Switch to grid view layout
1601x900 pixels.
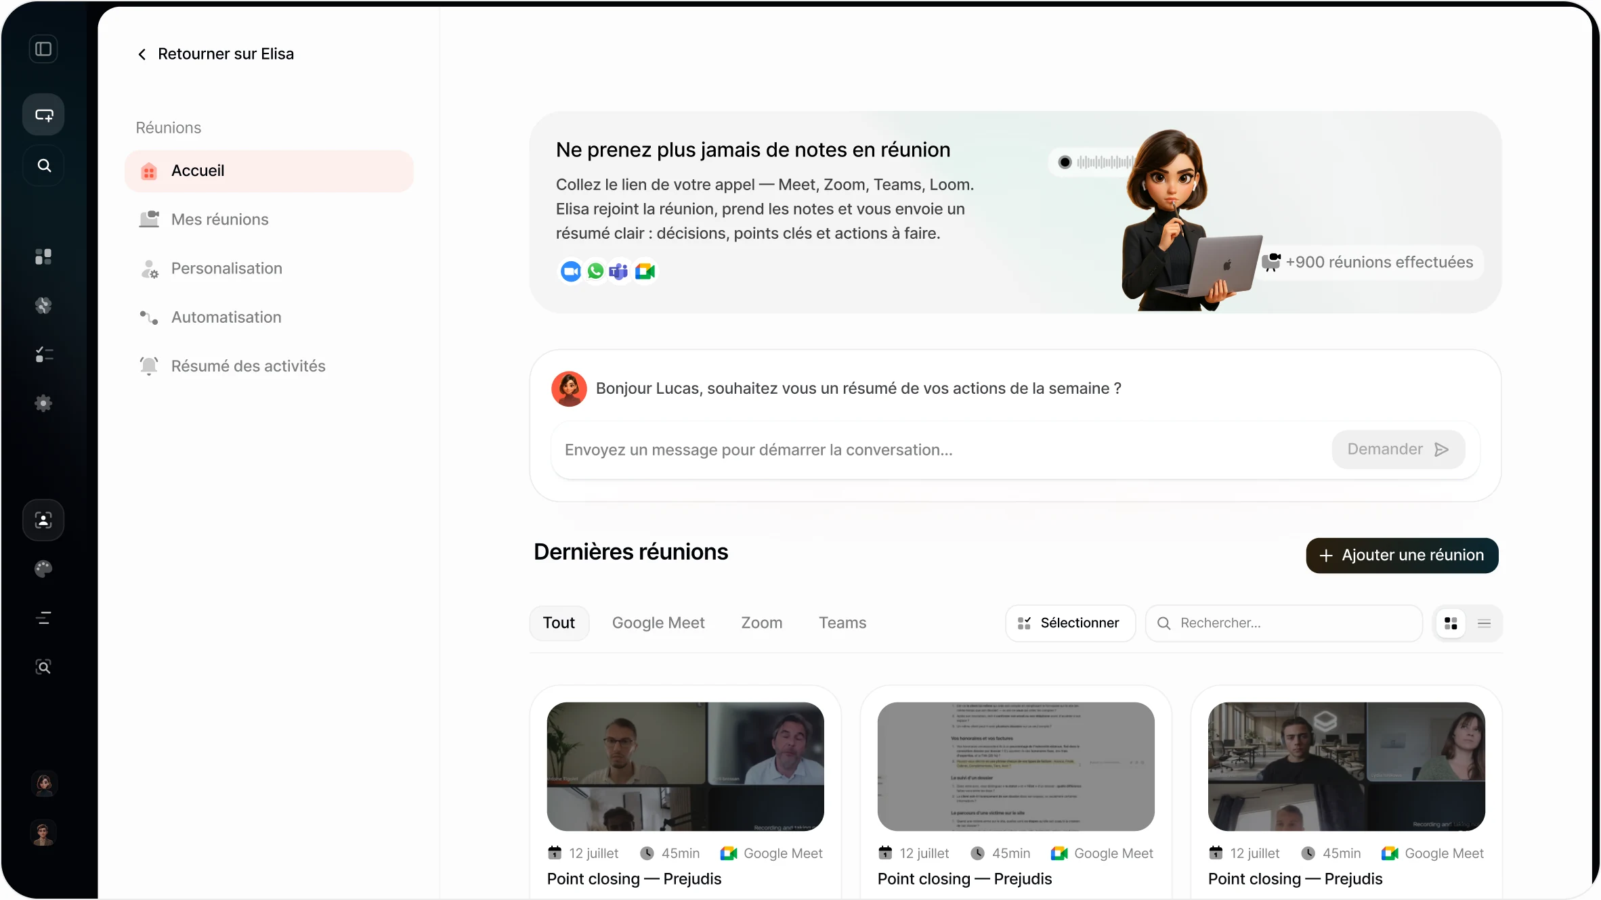[x=1451, y=623]
